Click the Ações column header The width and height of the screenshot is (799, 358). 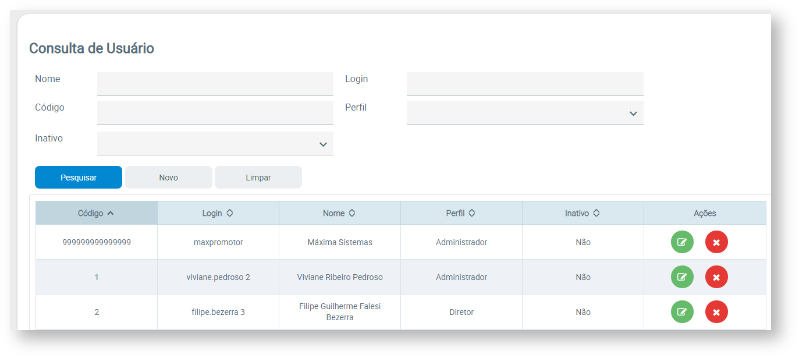click(705, 213)
